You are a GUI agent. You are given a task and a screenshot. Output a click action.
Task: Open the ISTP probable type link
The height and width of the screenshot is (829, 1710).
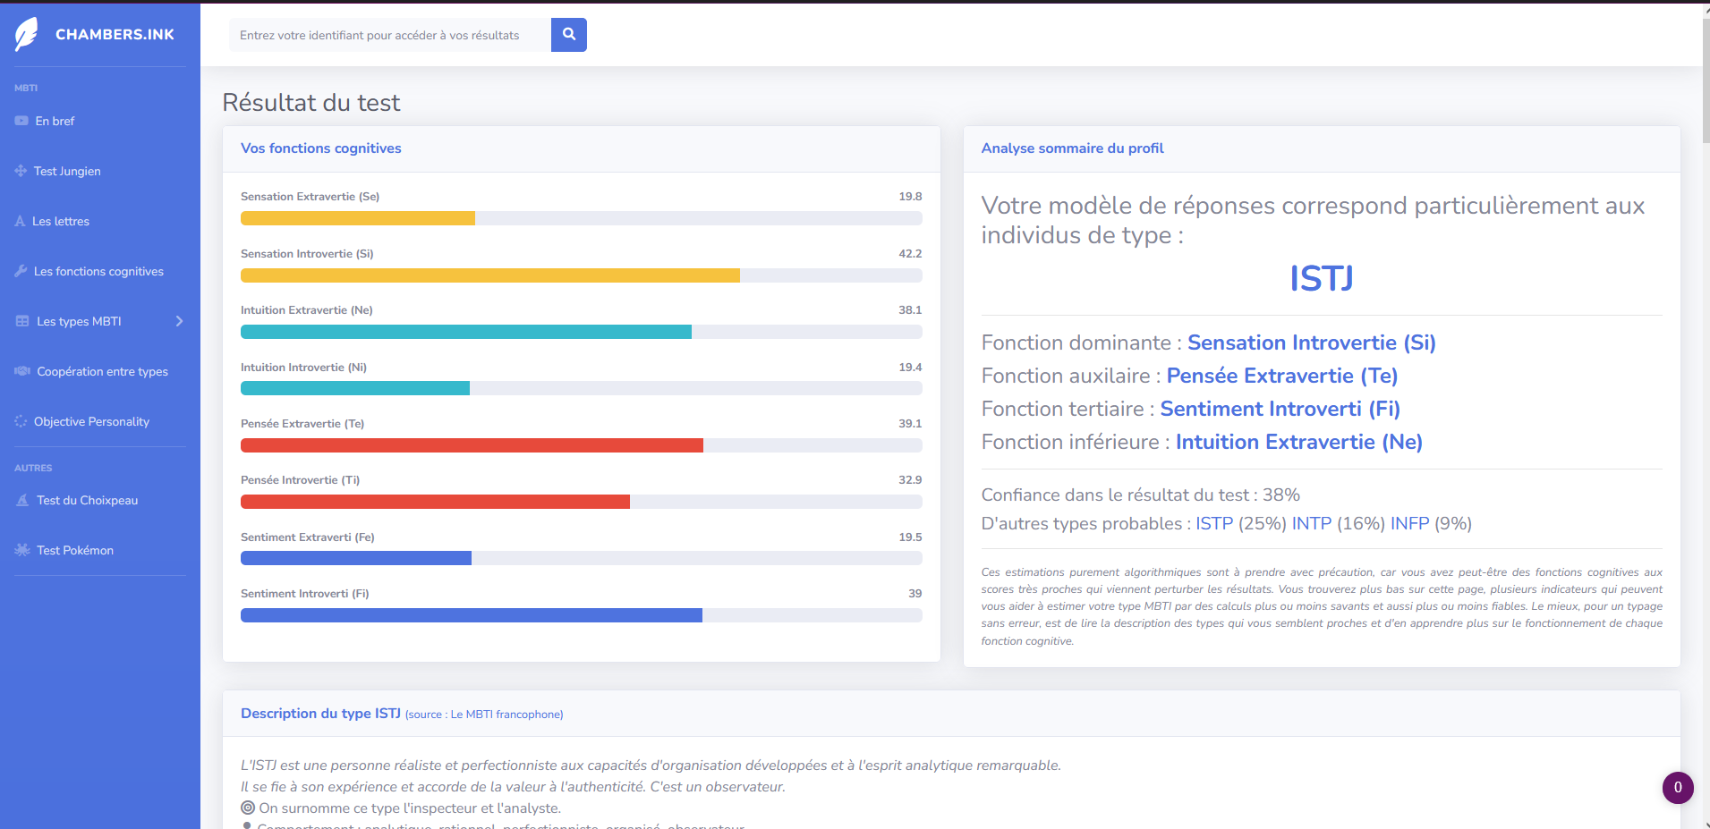click(x=1213, y=523)
